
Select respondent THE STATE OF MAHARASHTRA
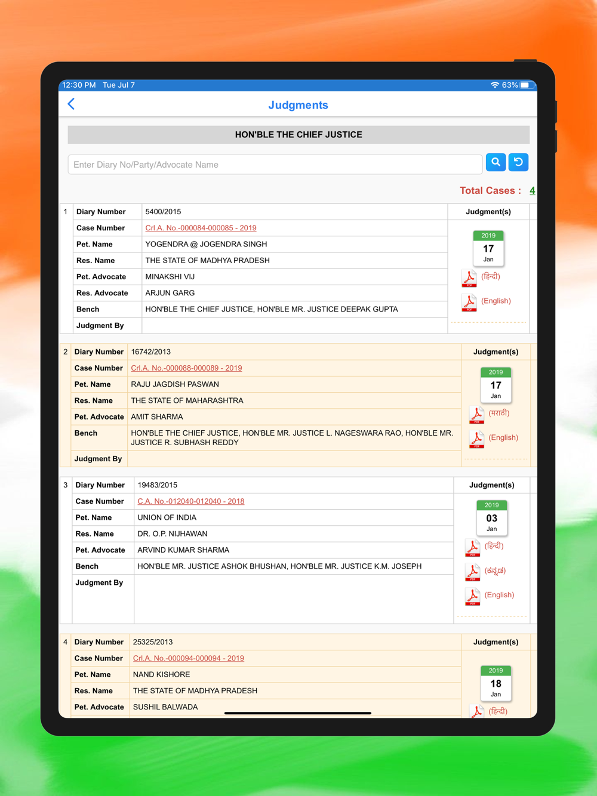tap(187, 400)
